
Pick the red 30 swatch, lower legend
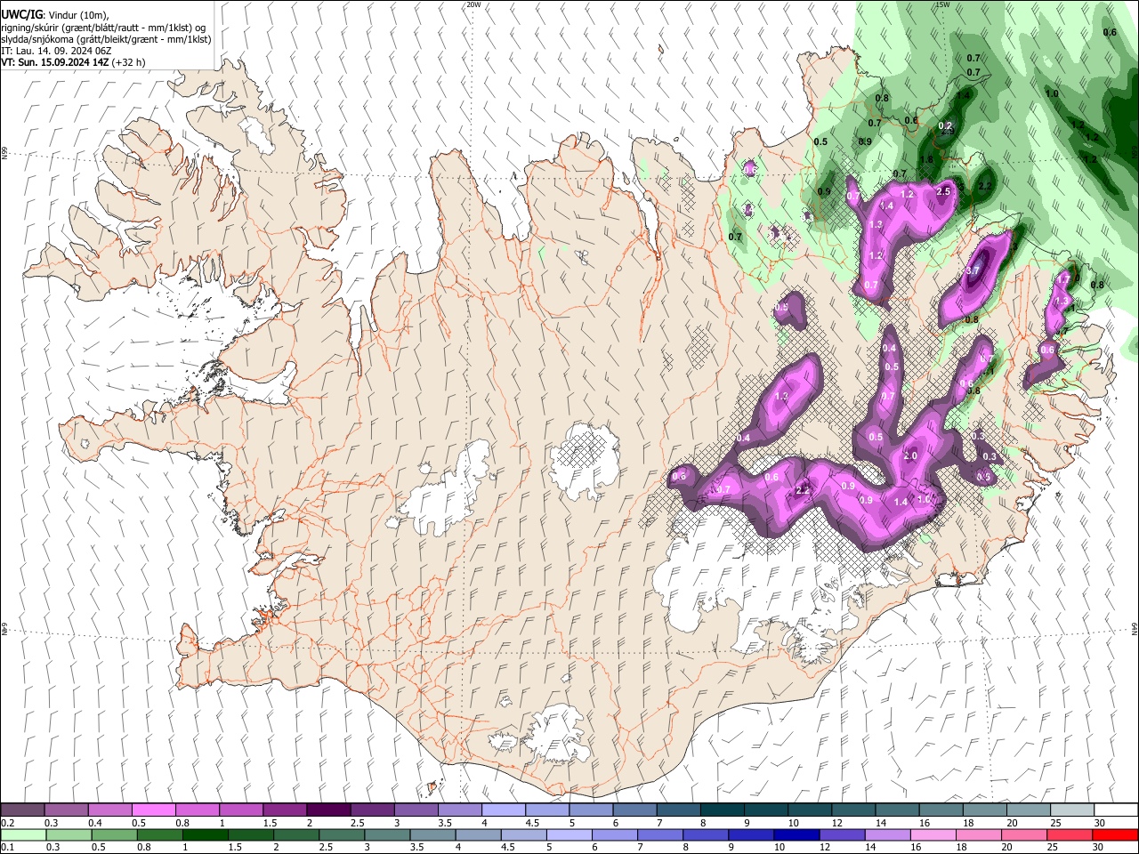[1116, 835]
